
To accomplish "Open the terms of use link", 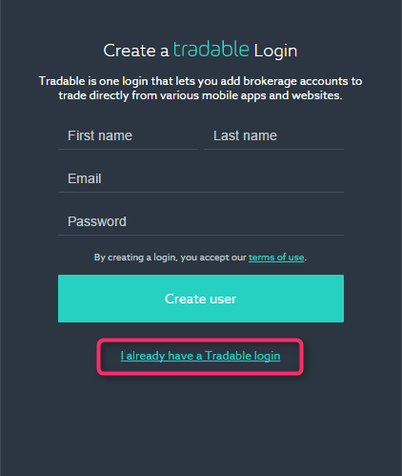I will click(x=276, y=258).
